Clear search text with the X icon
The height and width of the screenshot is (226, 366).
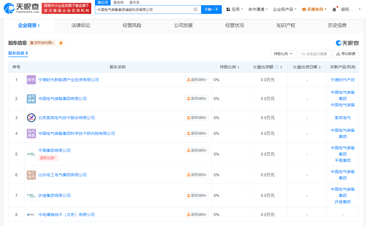coord(195,9)
